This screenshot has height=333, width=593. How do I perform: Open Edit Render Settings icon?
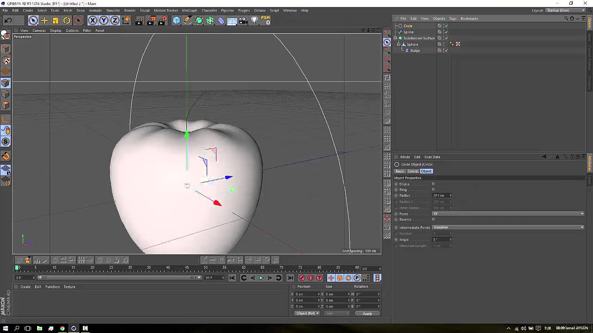coord(162,20)
